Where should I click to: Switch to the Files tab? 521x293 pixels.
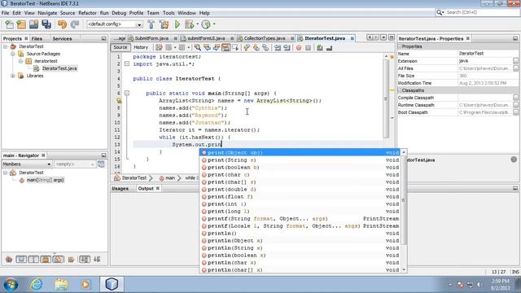(37, 38)
